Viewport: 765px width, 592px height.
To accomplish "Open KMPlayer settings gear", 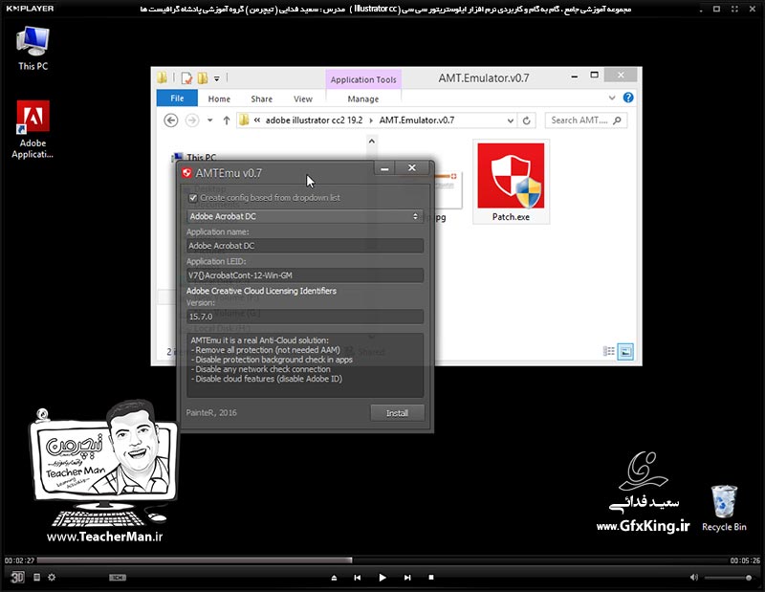I will point(52,577).
